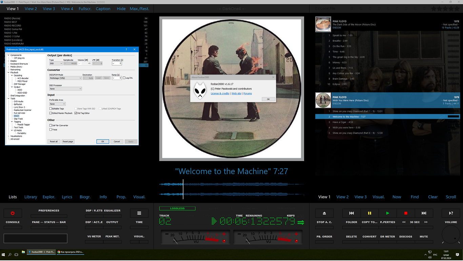Click the random play question-mark icon

[451, 213]
